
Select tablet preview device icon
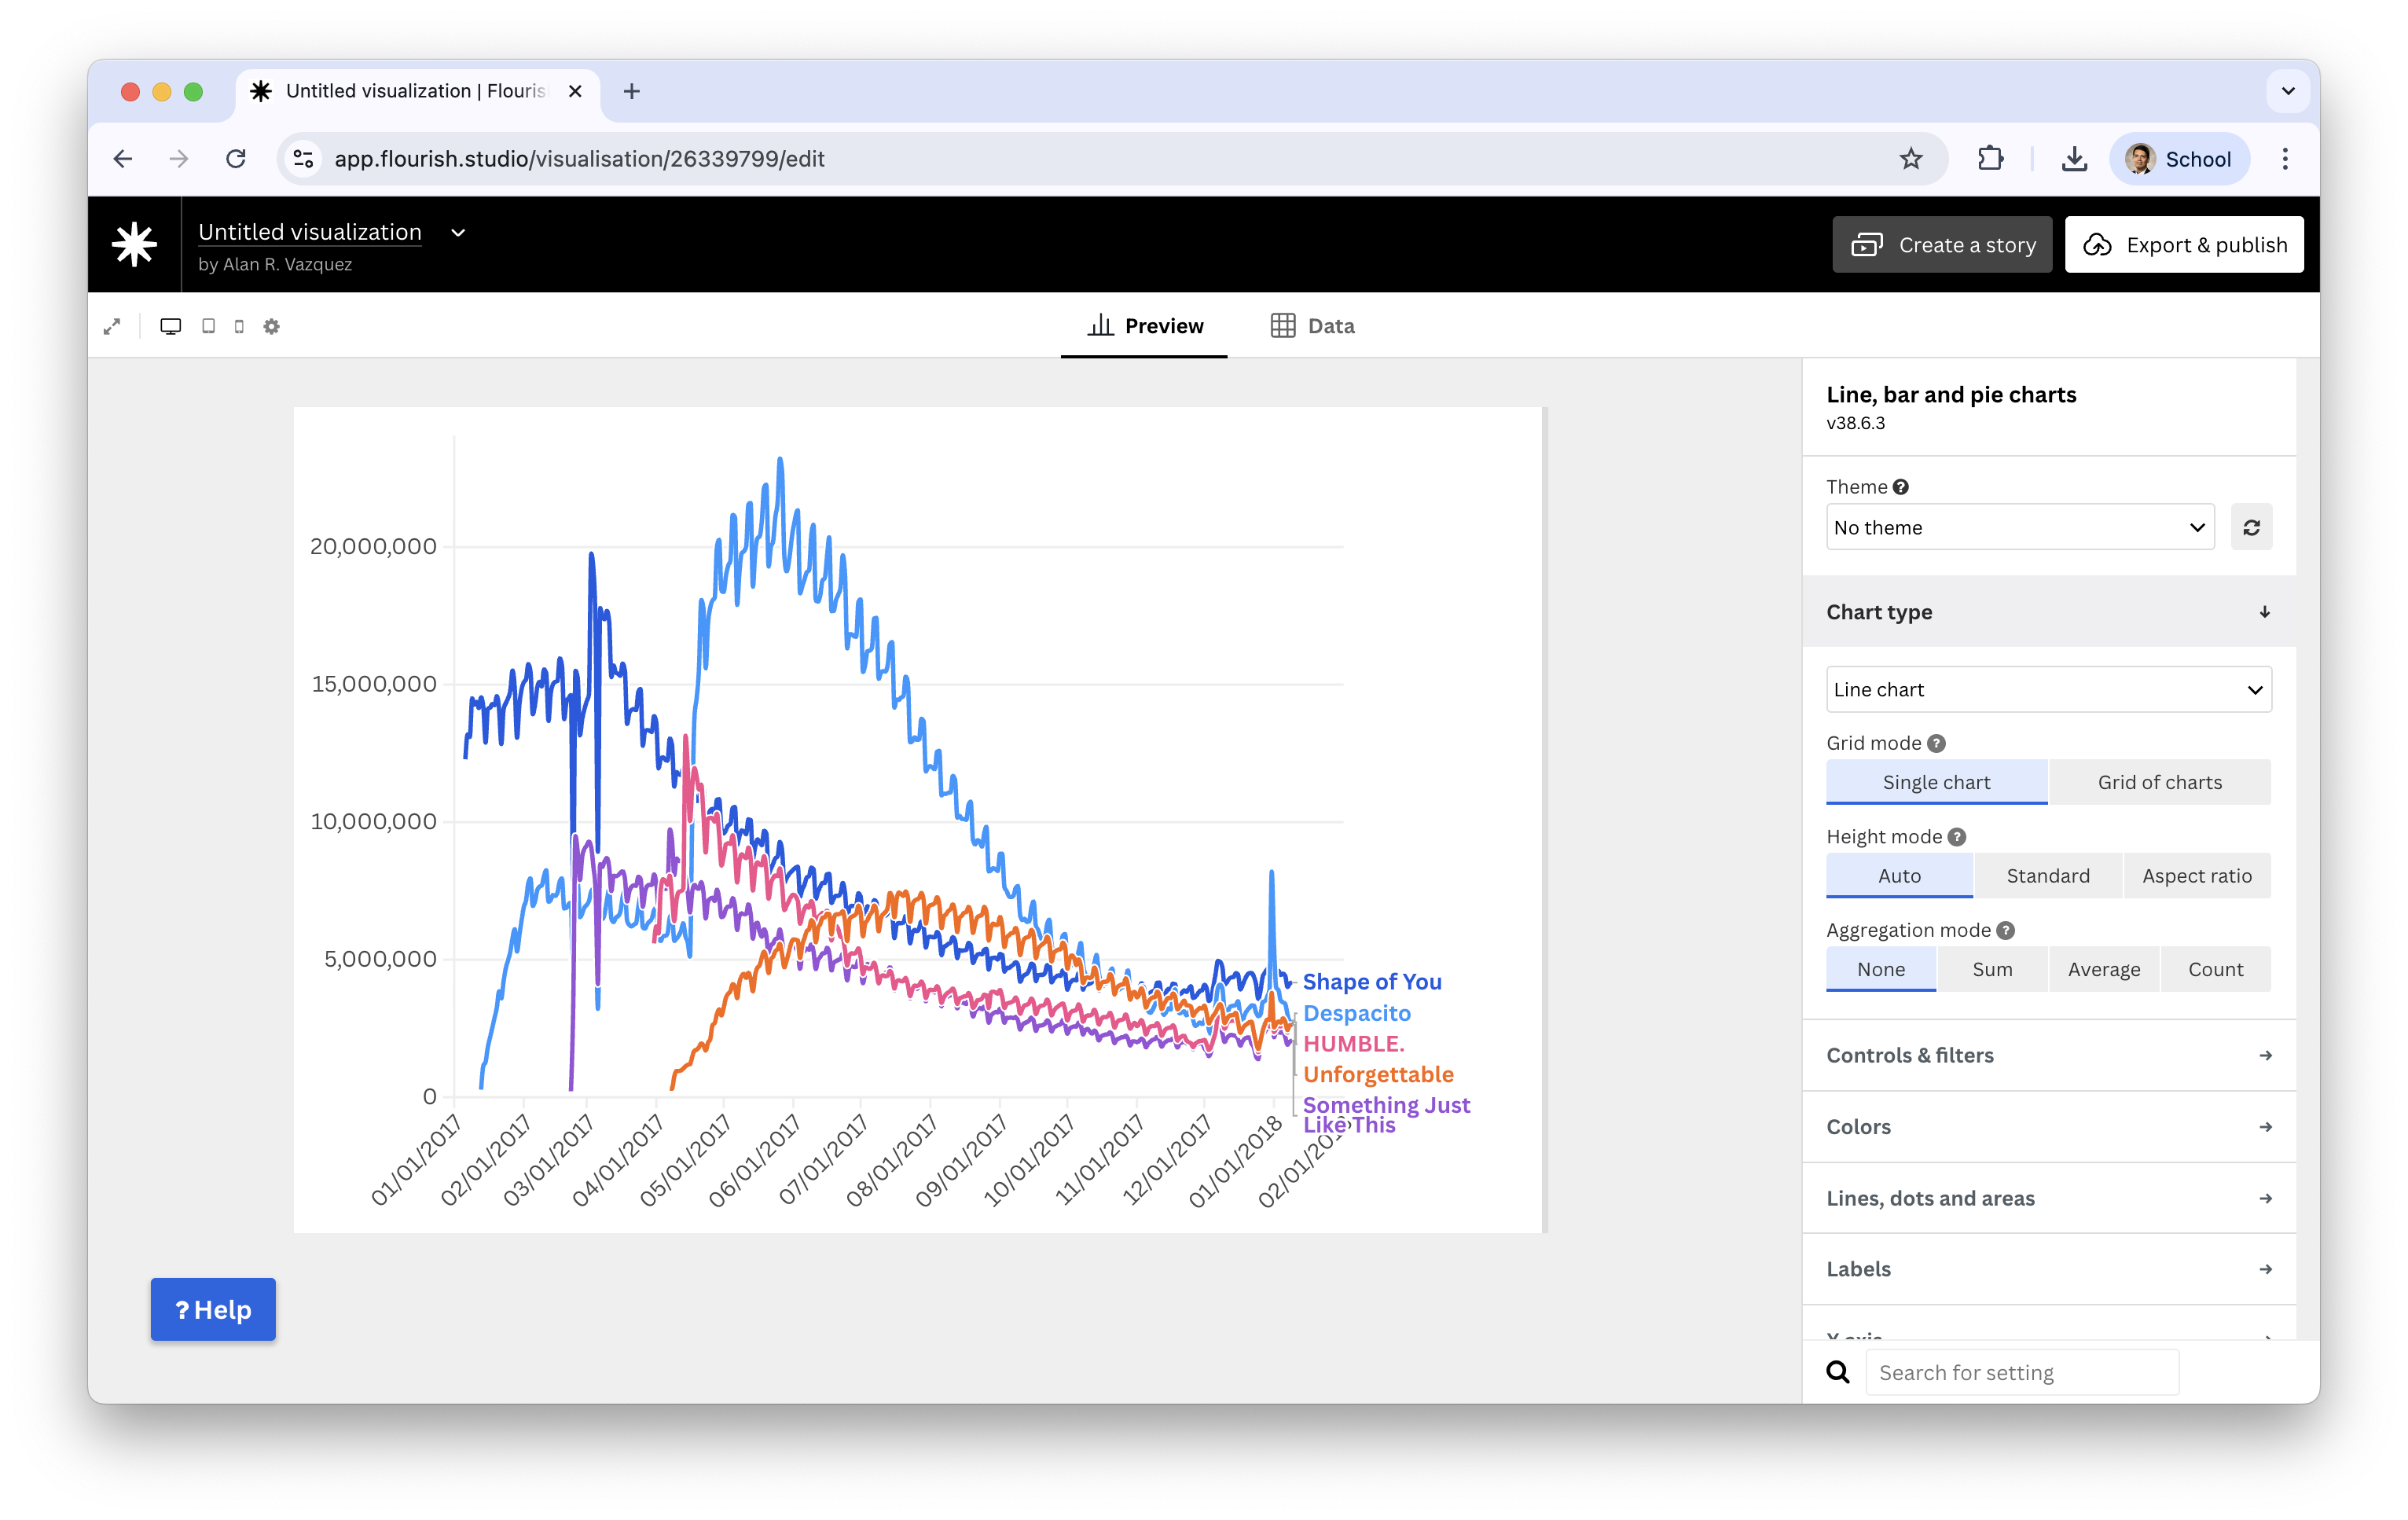point(208,326)
